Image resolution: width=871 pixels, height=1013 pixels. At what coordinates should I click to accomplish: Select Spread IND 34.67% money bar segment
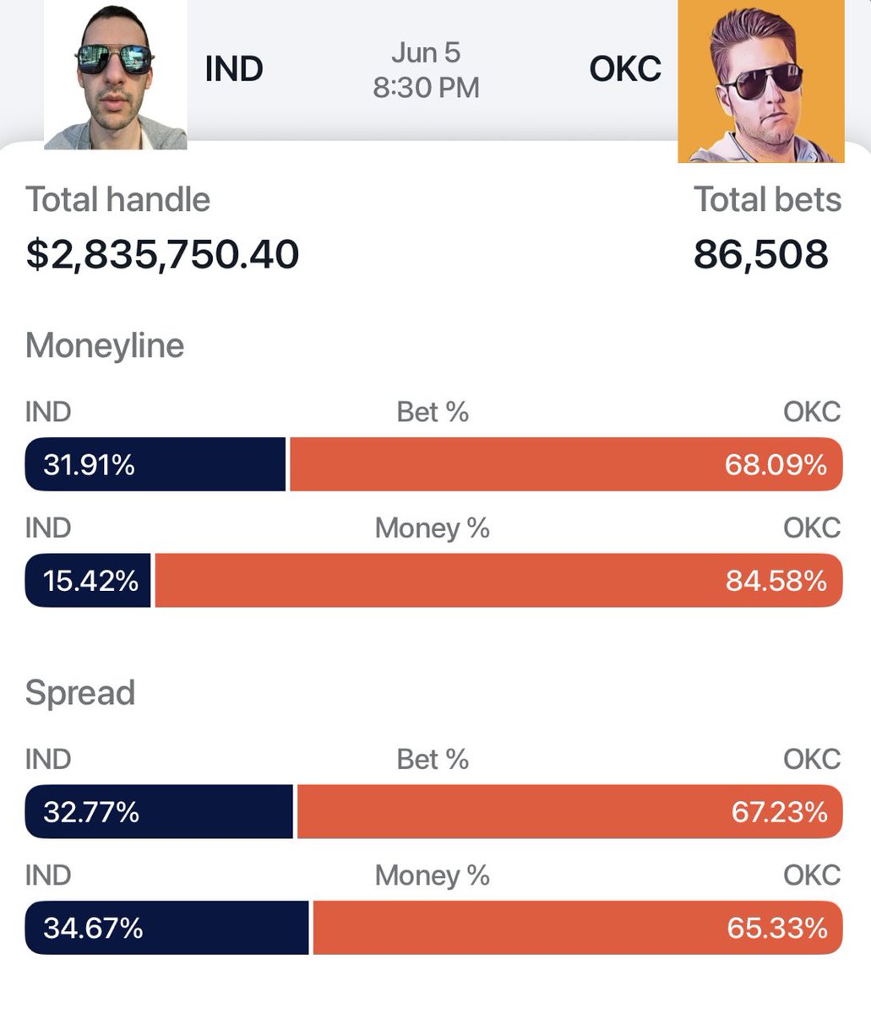pos(167,929)
